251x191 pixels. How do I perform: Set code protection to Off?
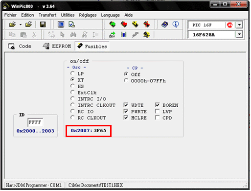126,74
